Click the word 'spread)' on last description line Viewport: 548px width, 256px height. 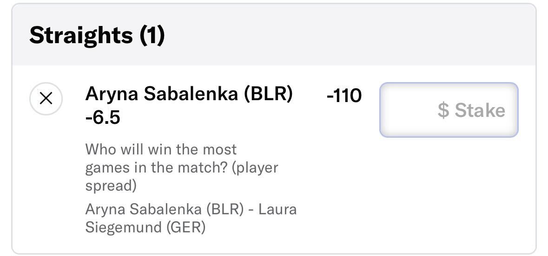click(x=111, y=186)
